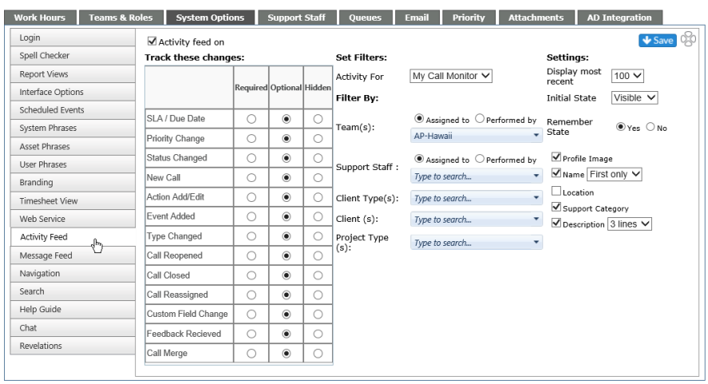Open Display most recent 100 dropdown
Screen dimensions: 708x384
[x=627, y=76]
